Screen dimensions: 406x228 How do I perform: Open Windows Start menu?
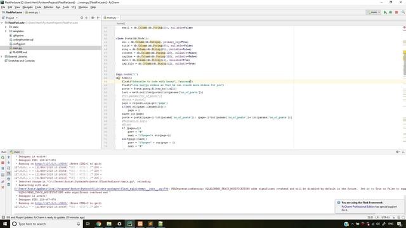coord(5,224)
